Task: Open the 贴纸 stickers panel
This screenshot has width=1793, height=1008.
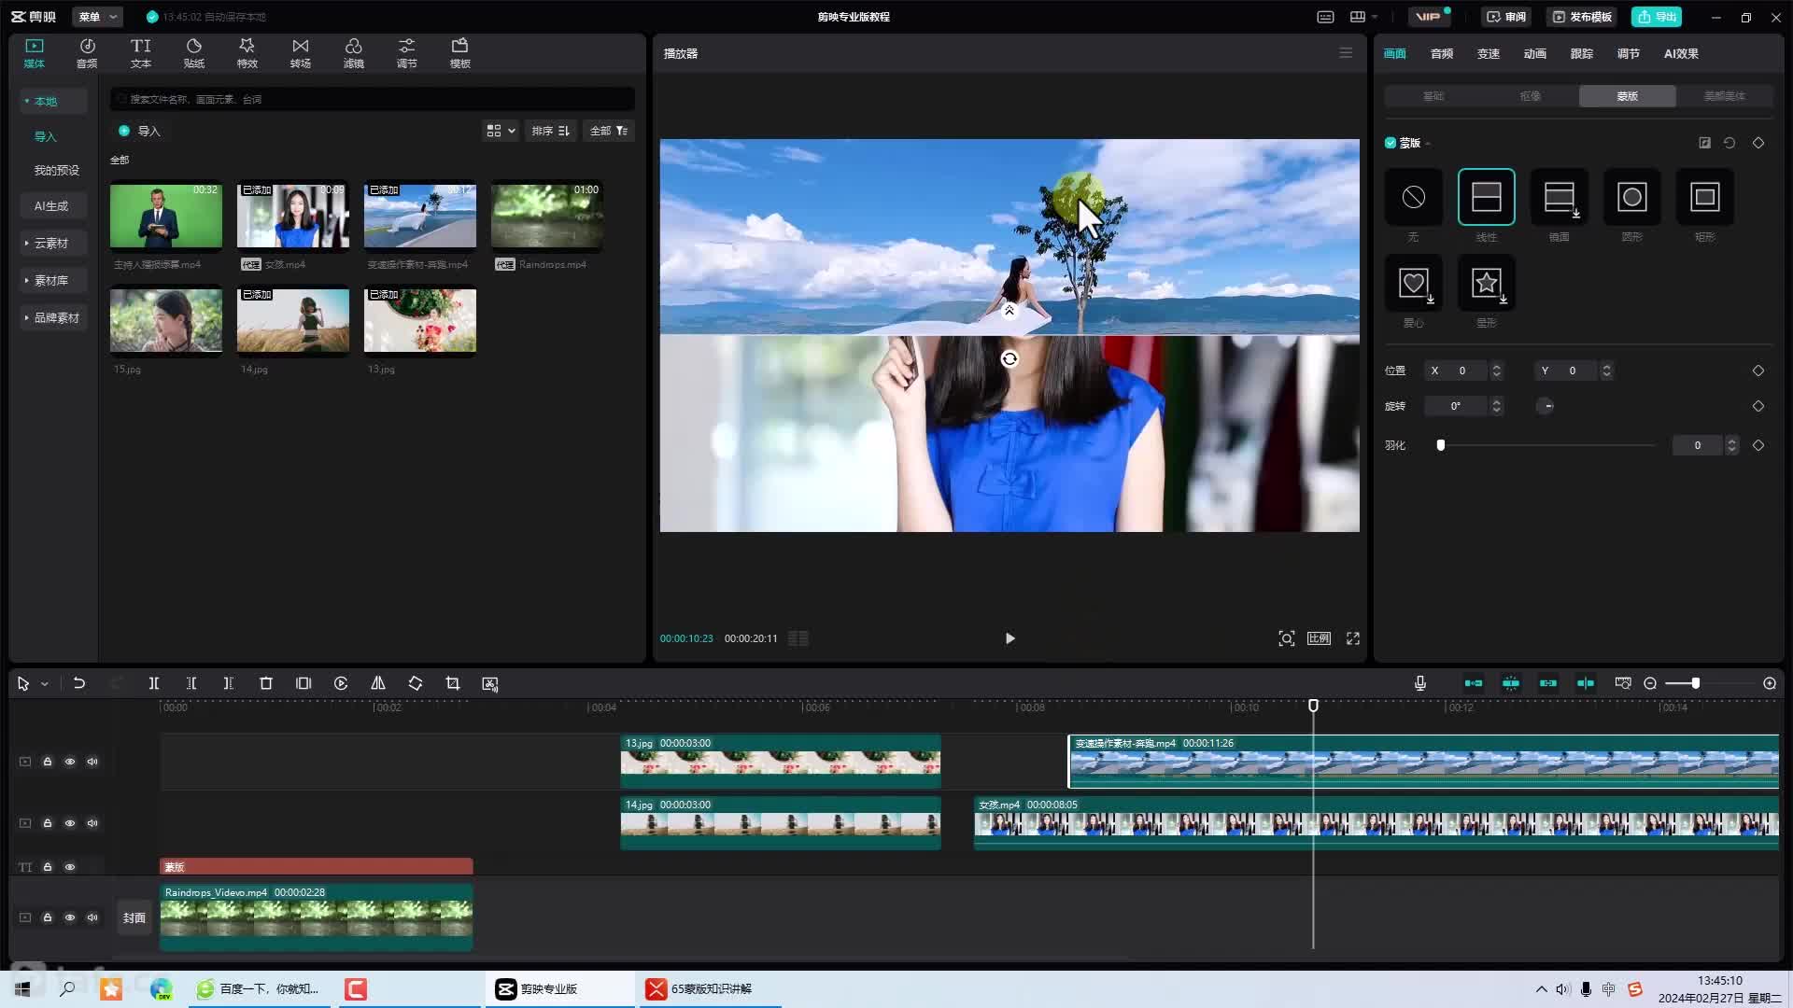Action: (x=193, y=53)
